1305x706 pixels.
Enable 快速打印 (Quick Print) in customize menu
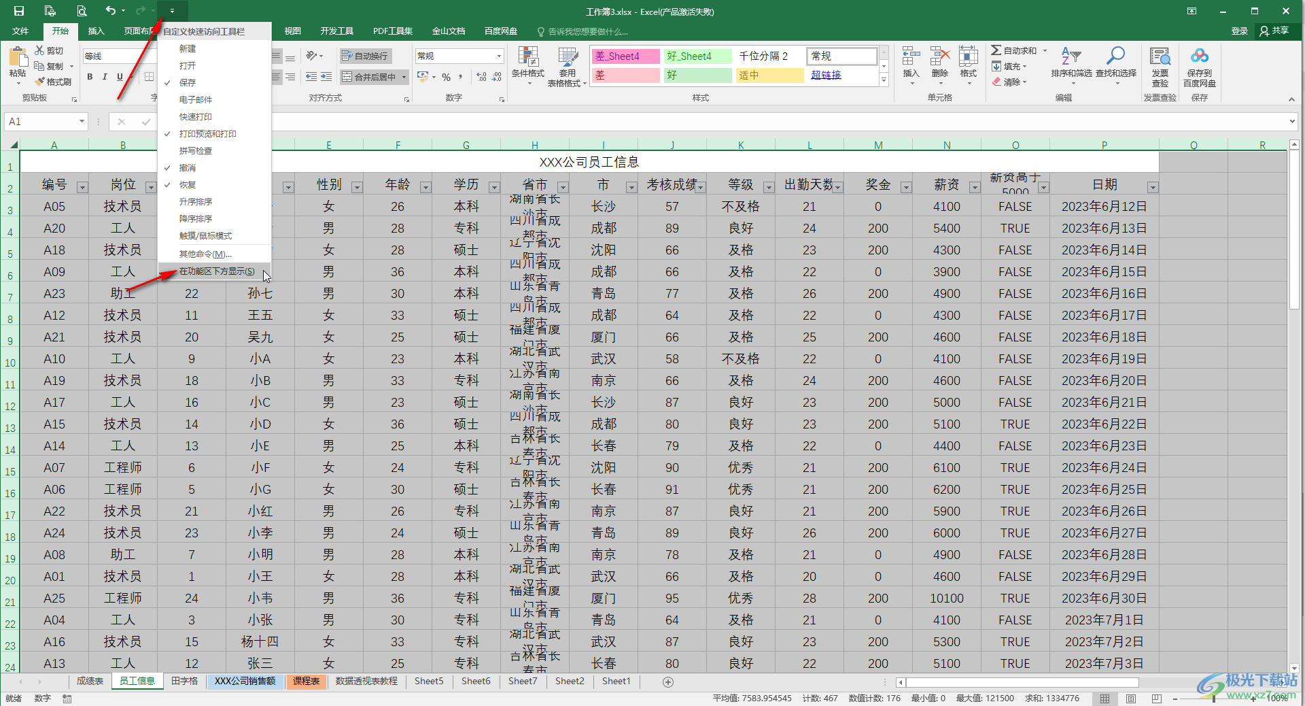(214, 116)
